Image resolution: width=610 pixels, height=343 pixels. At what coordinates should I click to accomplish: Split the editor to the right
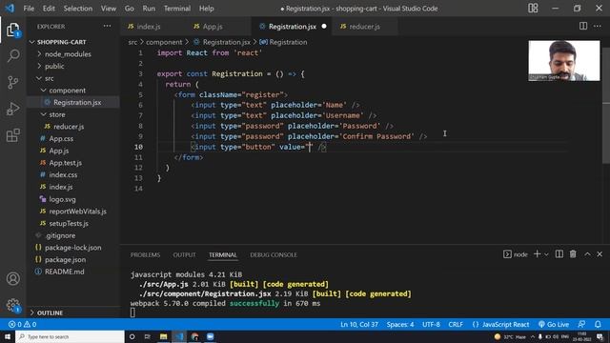[583, 26]
